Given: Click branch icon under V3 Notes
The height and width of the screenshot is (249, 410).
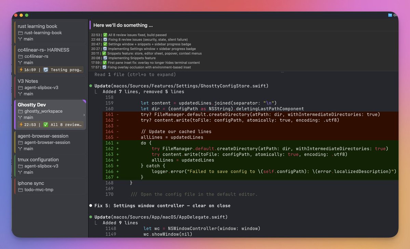Looking at the screenshot, I should tap(20, 94).
